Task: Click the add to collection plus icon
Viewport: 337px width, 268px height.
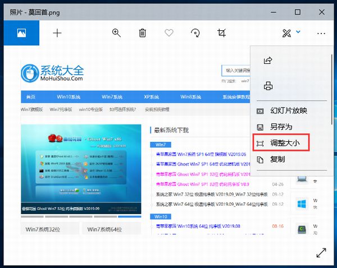Action: click(x=57, y=33)
